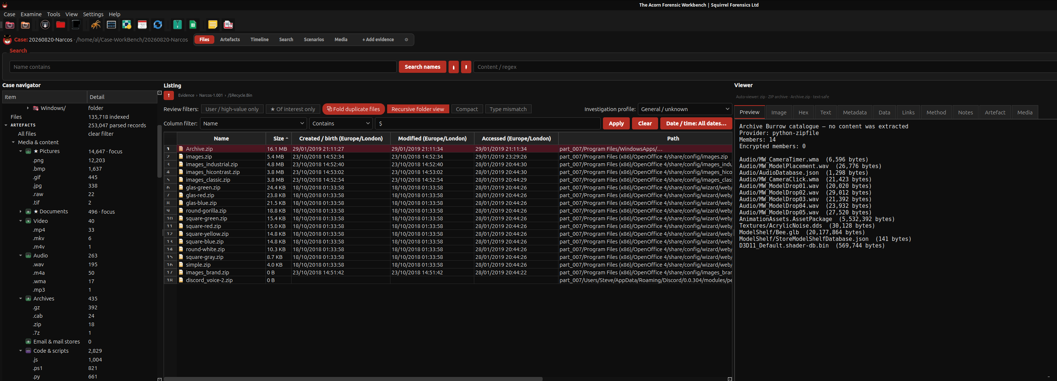Click the Video category icon in navigator

click(x=28, y=221)
